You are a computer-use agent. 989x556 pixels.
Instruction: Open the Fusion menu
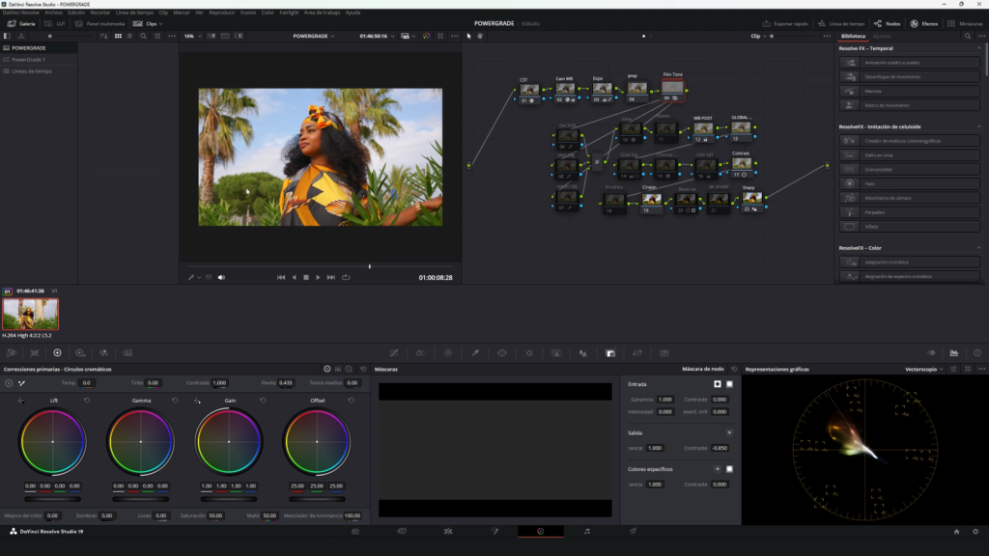point(248,13)
